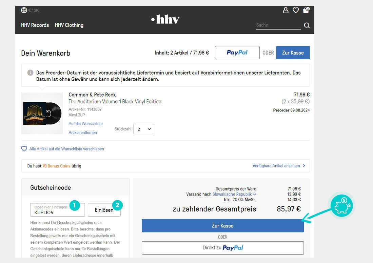Click the Einlösen button
The width and height of the screenshot is (373, 263).
point(104,210)
